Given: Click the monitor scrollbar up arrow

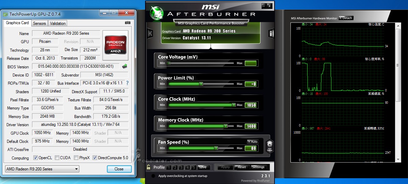Looking at the screenshot, I should [x=397, y=26].
